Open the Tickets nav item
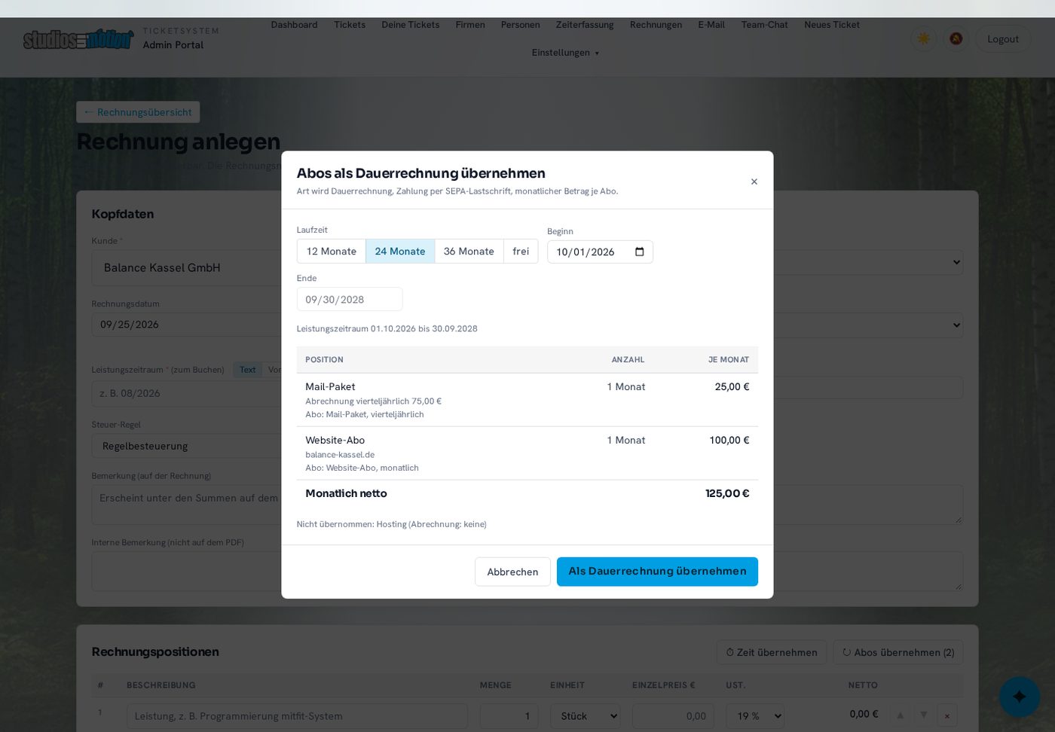The width and height of the screenshot is (1055, 732). pos(350,25)
